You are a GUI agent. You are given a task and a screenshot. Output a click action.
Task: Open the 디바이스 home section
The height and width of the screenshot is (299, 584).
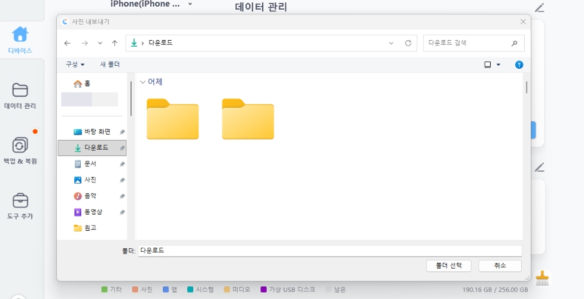tap(20, 40)
